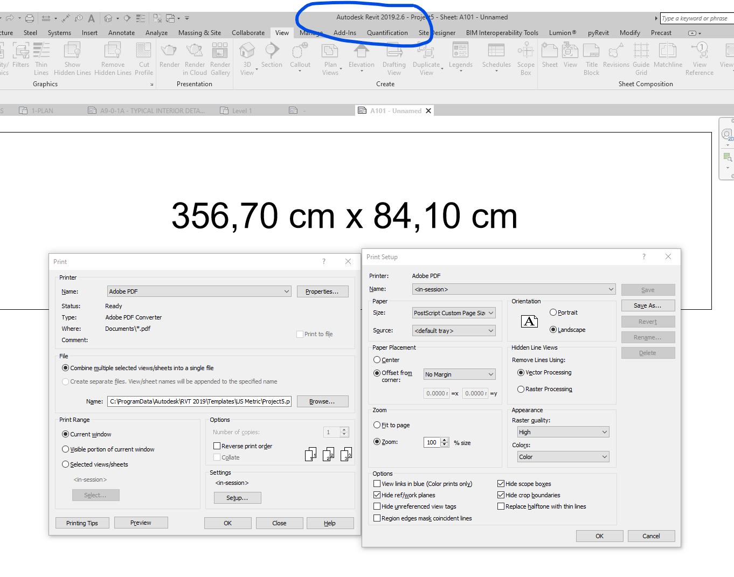
Task: Increase copies with the Number of copies stepper
Action: [343, 429]
